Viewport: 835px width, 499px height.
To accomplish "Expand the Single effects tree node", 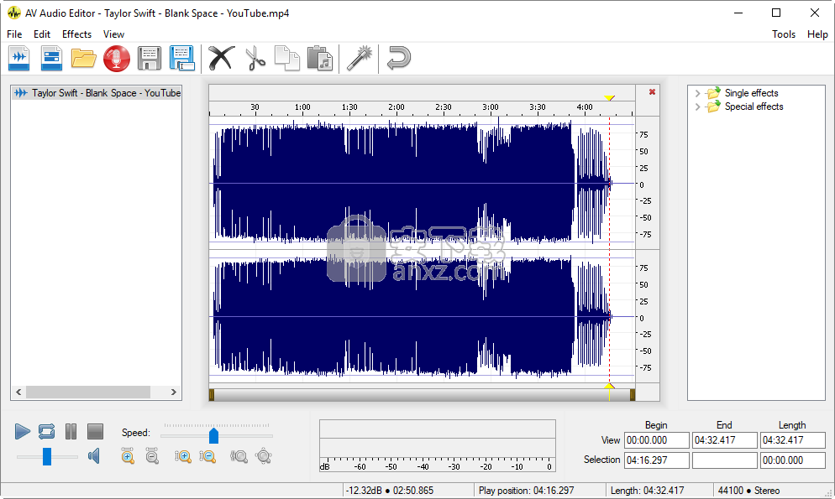I will (697, 93).
